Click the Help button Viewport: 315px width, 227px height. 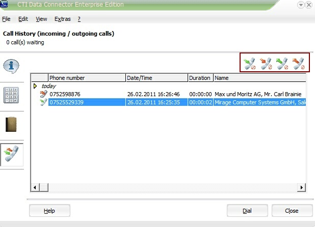pos(49,211)
